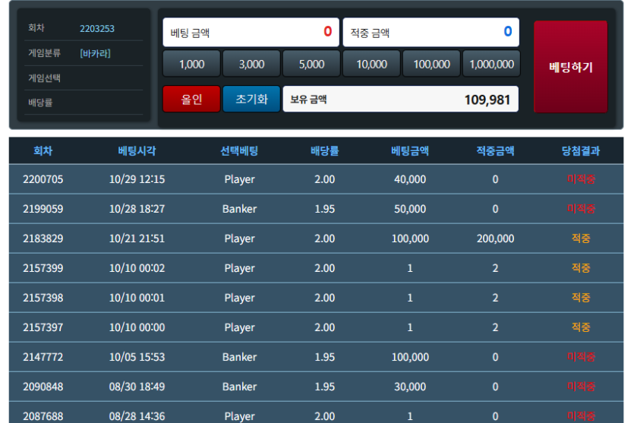The width and height of the screenshot is (634, 423).
Task: Add 1,000,000 to the bet amount
Action: 491,64
